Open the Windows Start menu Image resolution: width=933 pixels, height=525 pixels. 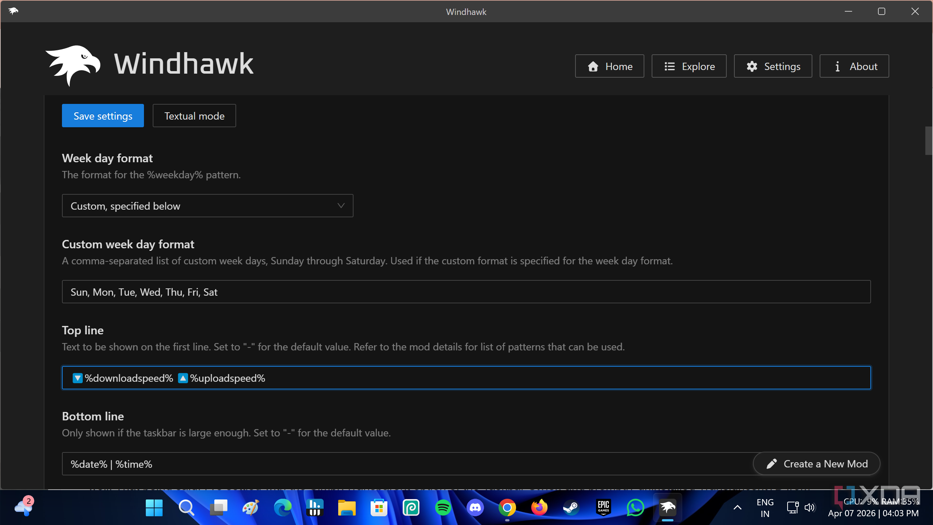154,507
